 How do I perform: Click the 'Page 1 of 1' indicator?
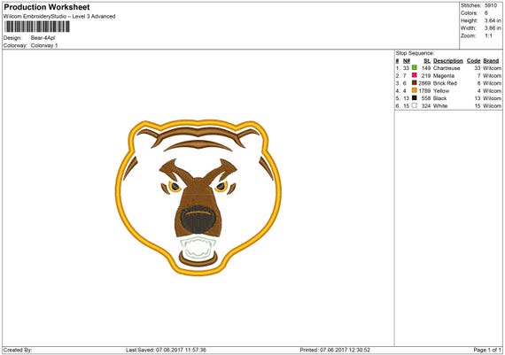click(x=487, y=350)
